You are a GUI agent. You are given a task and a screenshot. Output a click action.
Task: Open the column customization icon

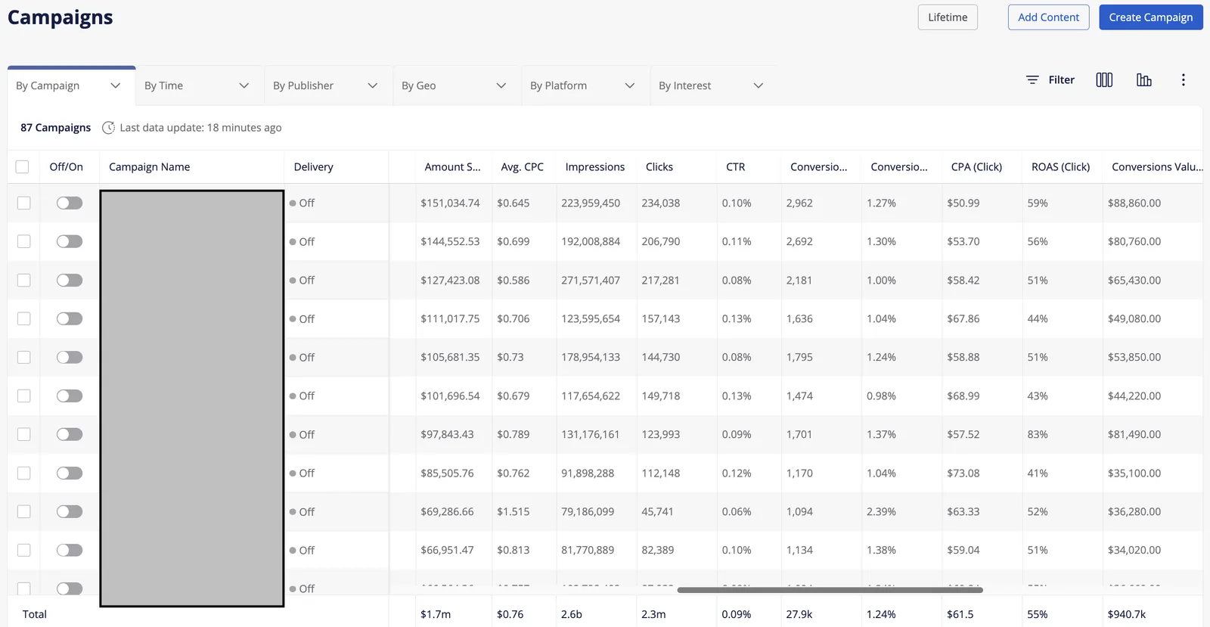pyautogui.click(x=1104, y=79)
